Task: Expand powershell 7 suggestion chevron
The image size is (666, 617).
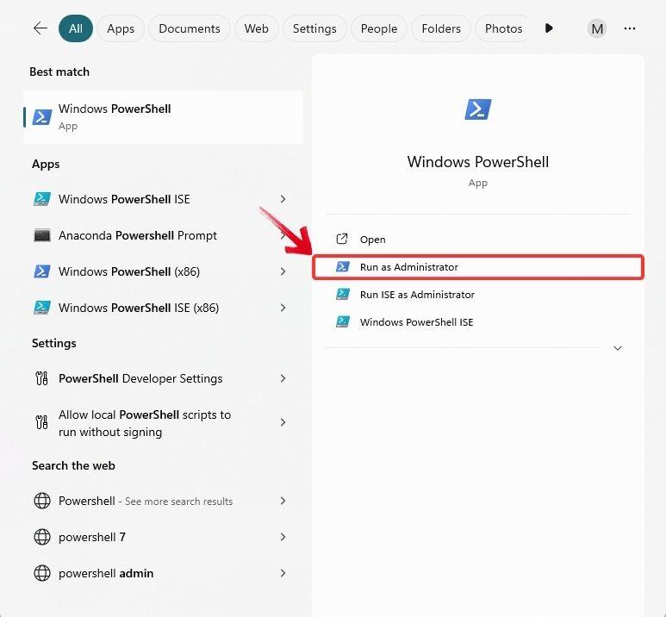Action: [x=283, y=537]
